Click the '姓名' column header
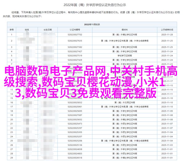Viewport: 185px width, 161px height. [27, 30]
